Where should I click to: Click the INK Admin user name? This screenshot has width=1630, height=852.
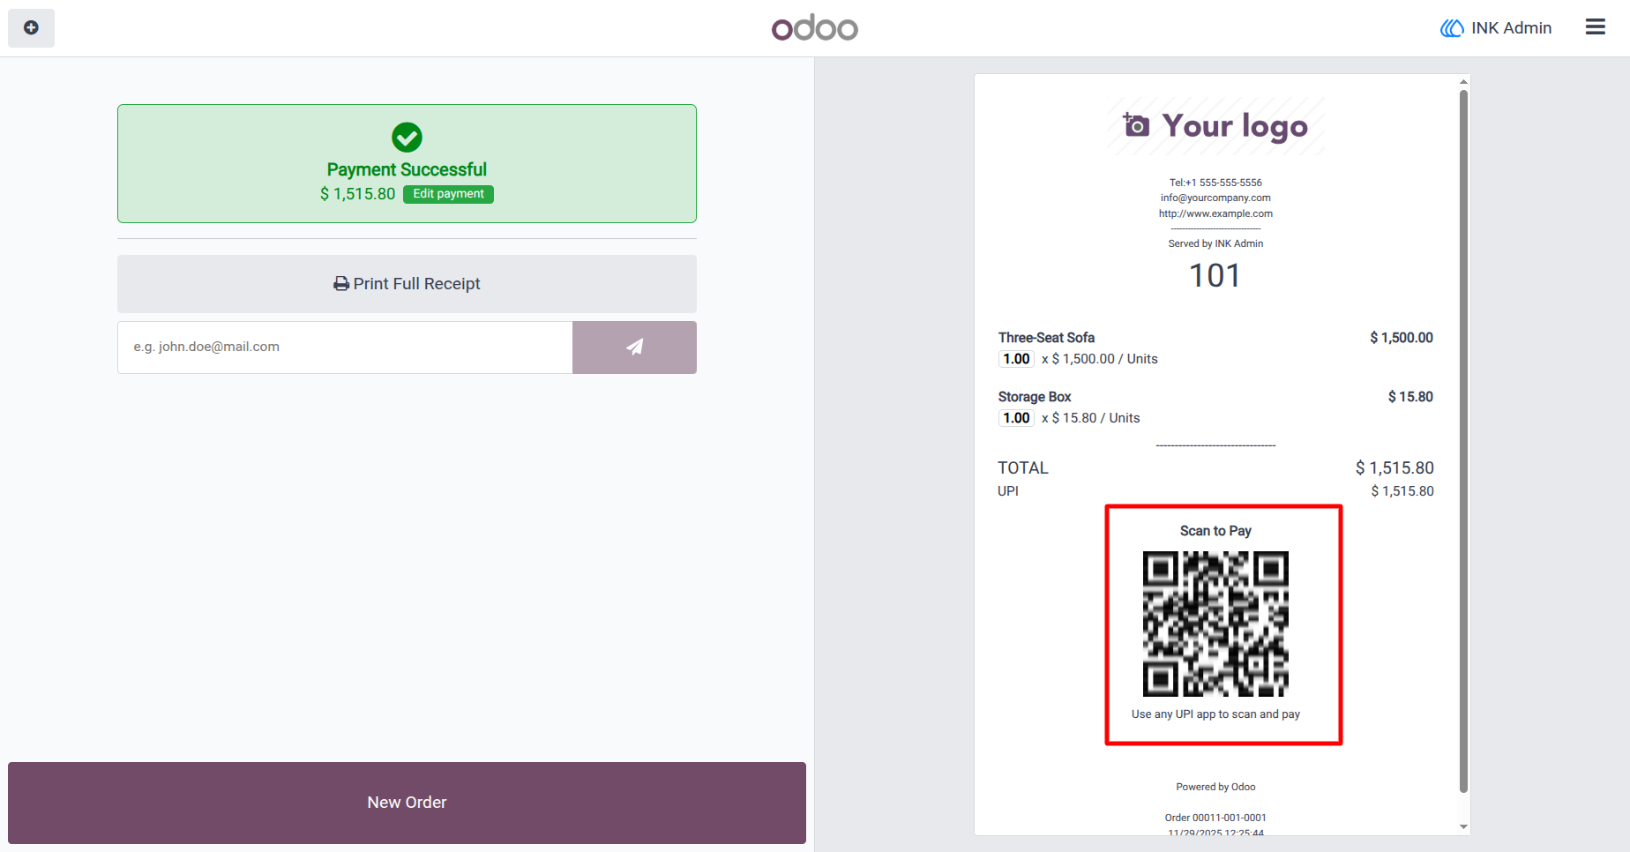pos(1511,28)
